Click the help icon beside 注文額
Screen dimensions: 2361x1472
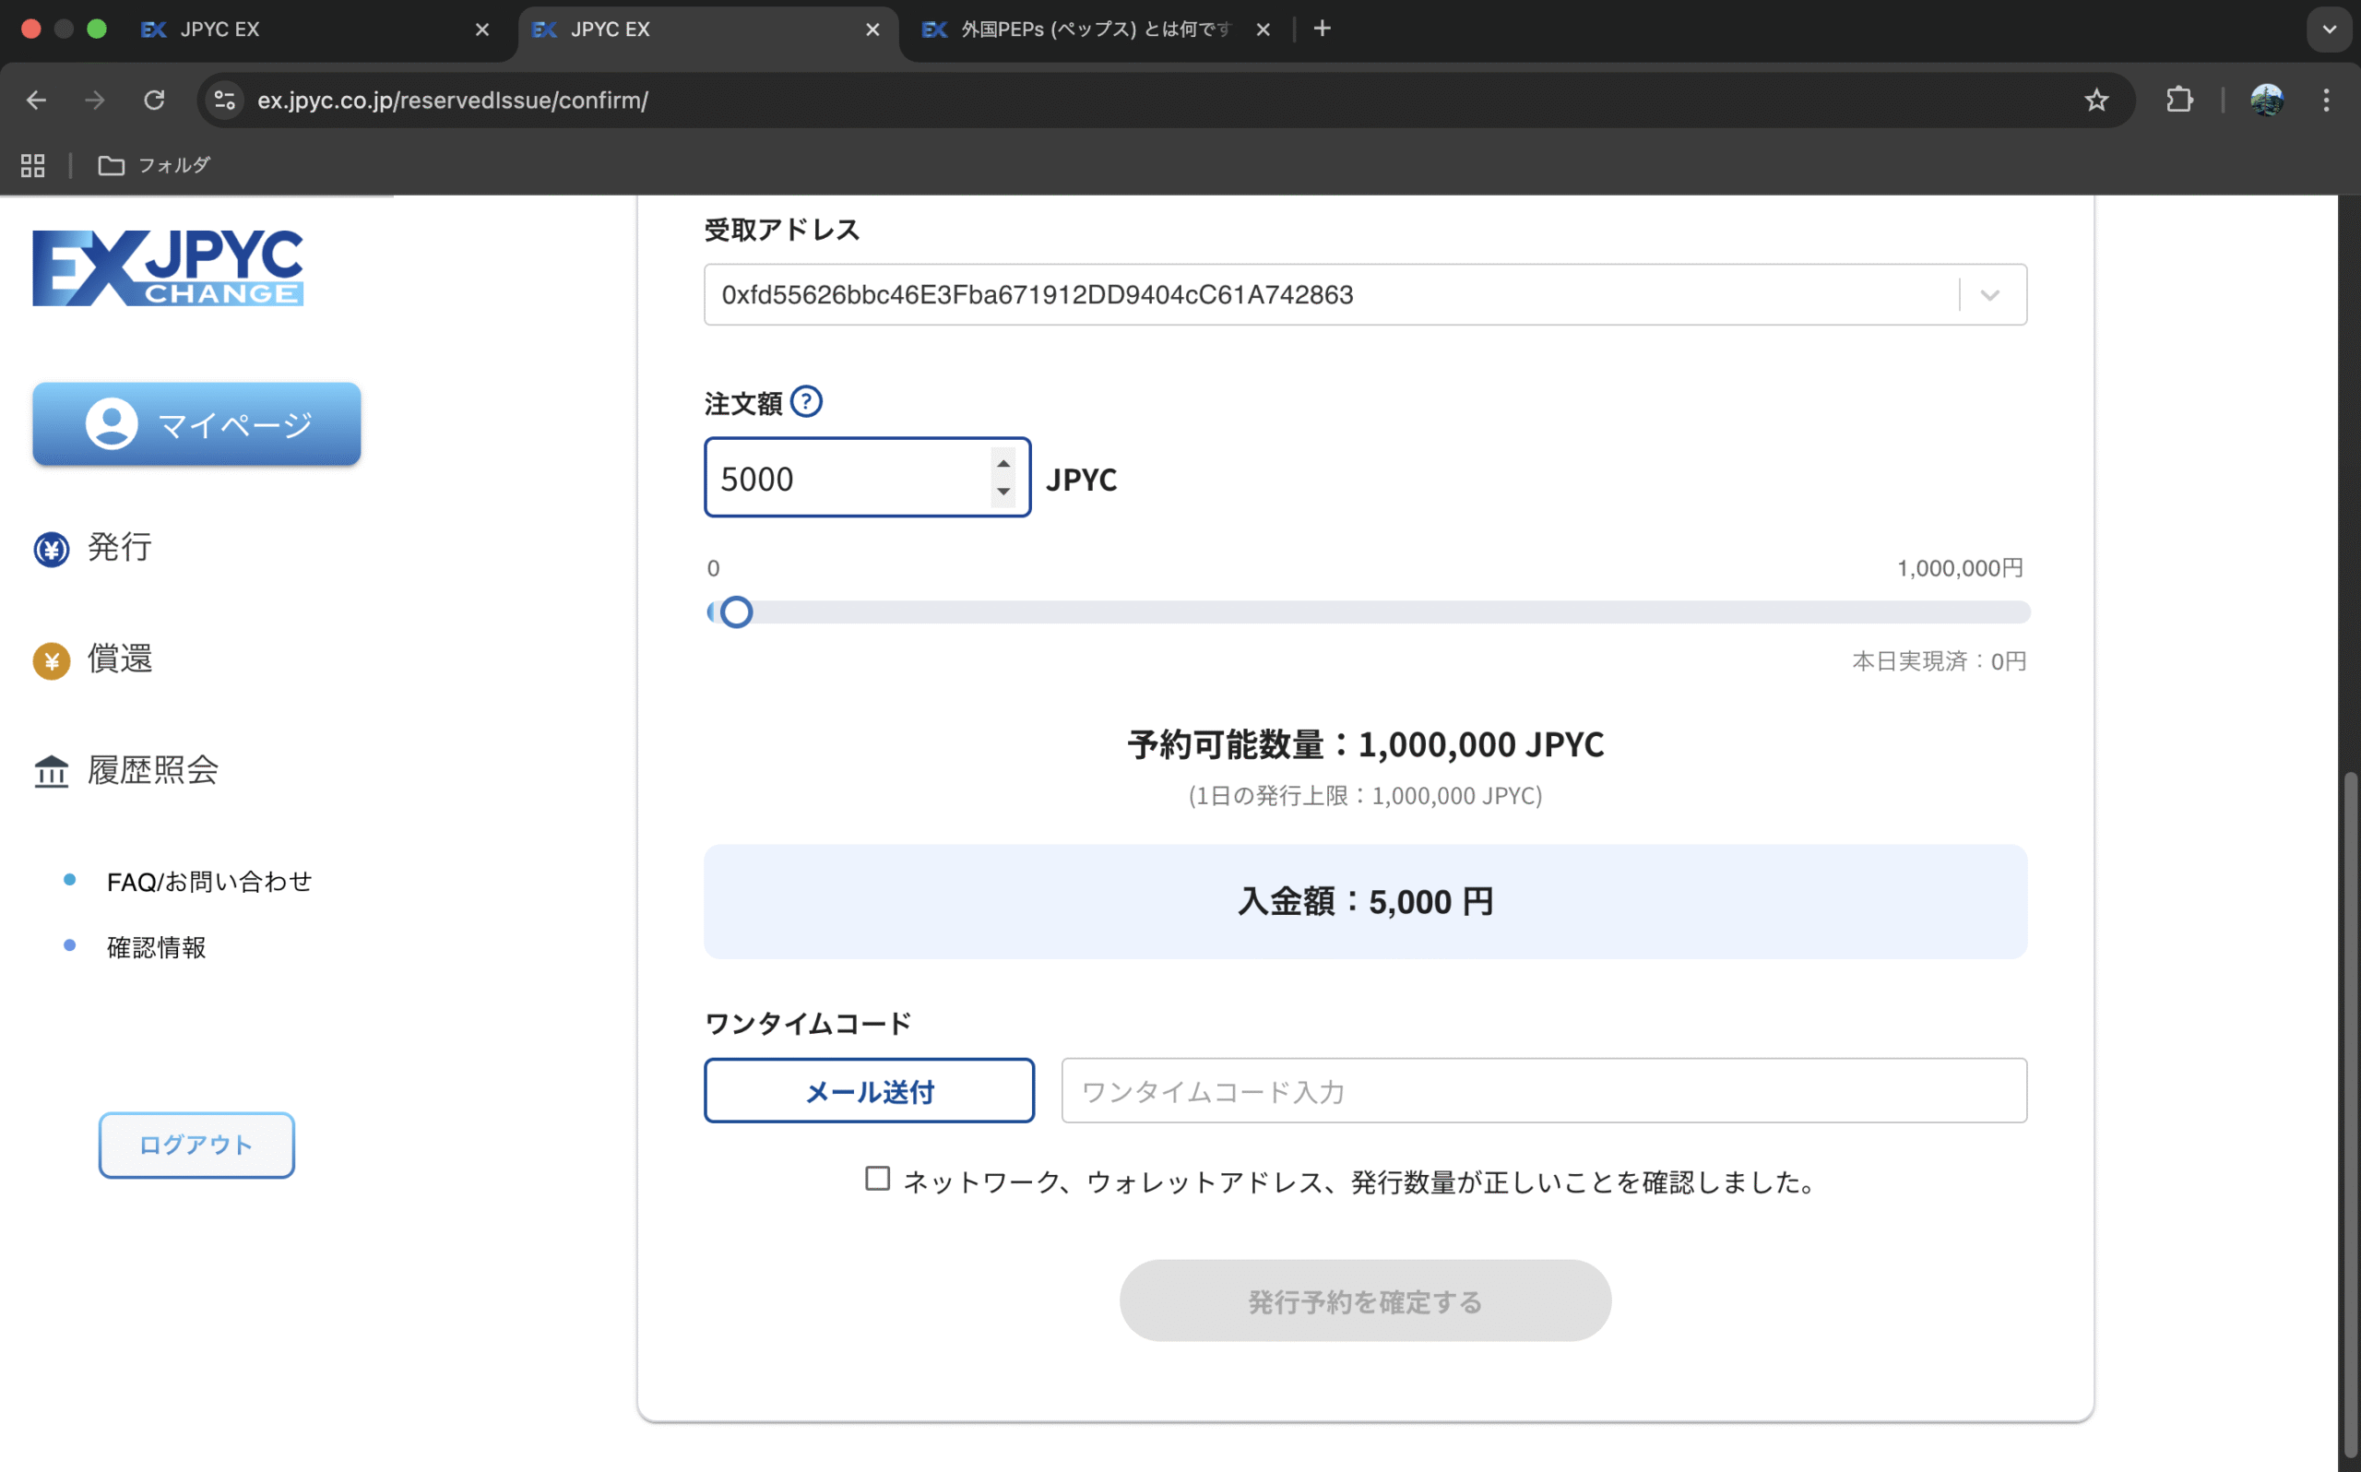coord(806,401)
